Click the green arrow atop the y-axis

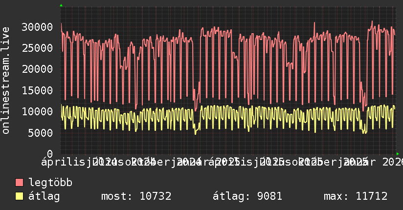(x=61, y=5)
